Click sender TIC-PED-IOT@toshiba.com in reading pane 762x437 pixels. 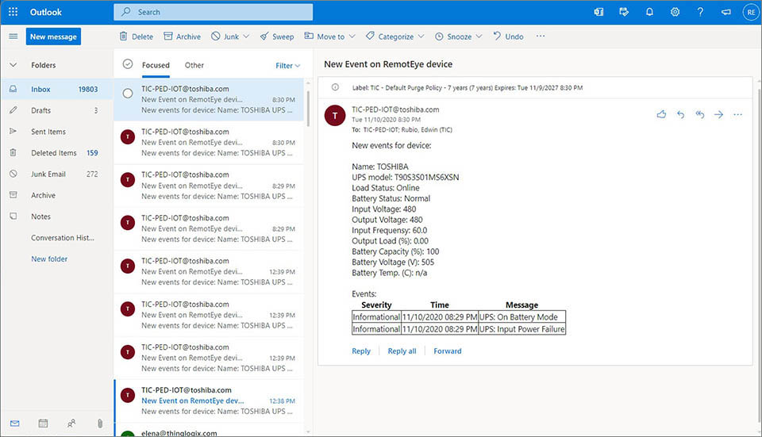coord(395,109)
